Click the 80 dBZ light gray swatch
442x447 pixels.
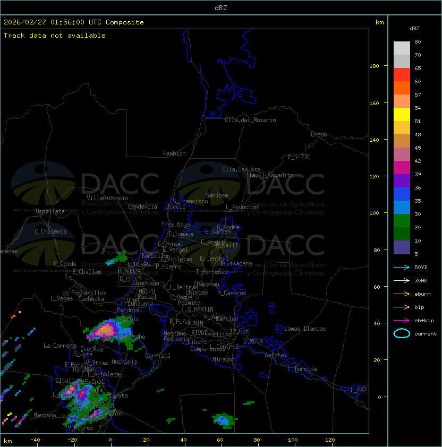[x=402, y=48]
